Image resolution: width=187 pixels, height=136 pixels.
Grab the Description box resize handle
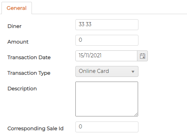136,114
